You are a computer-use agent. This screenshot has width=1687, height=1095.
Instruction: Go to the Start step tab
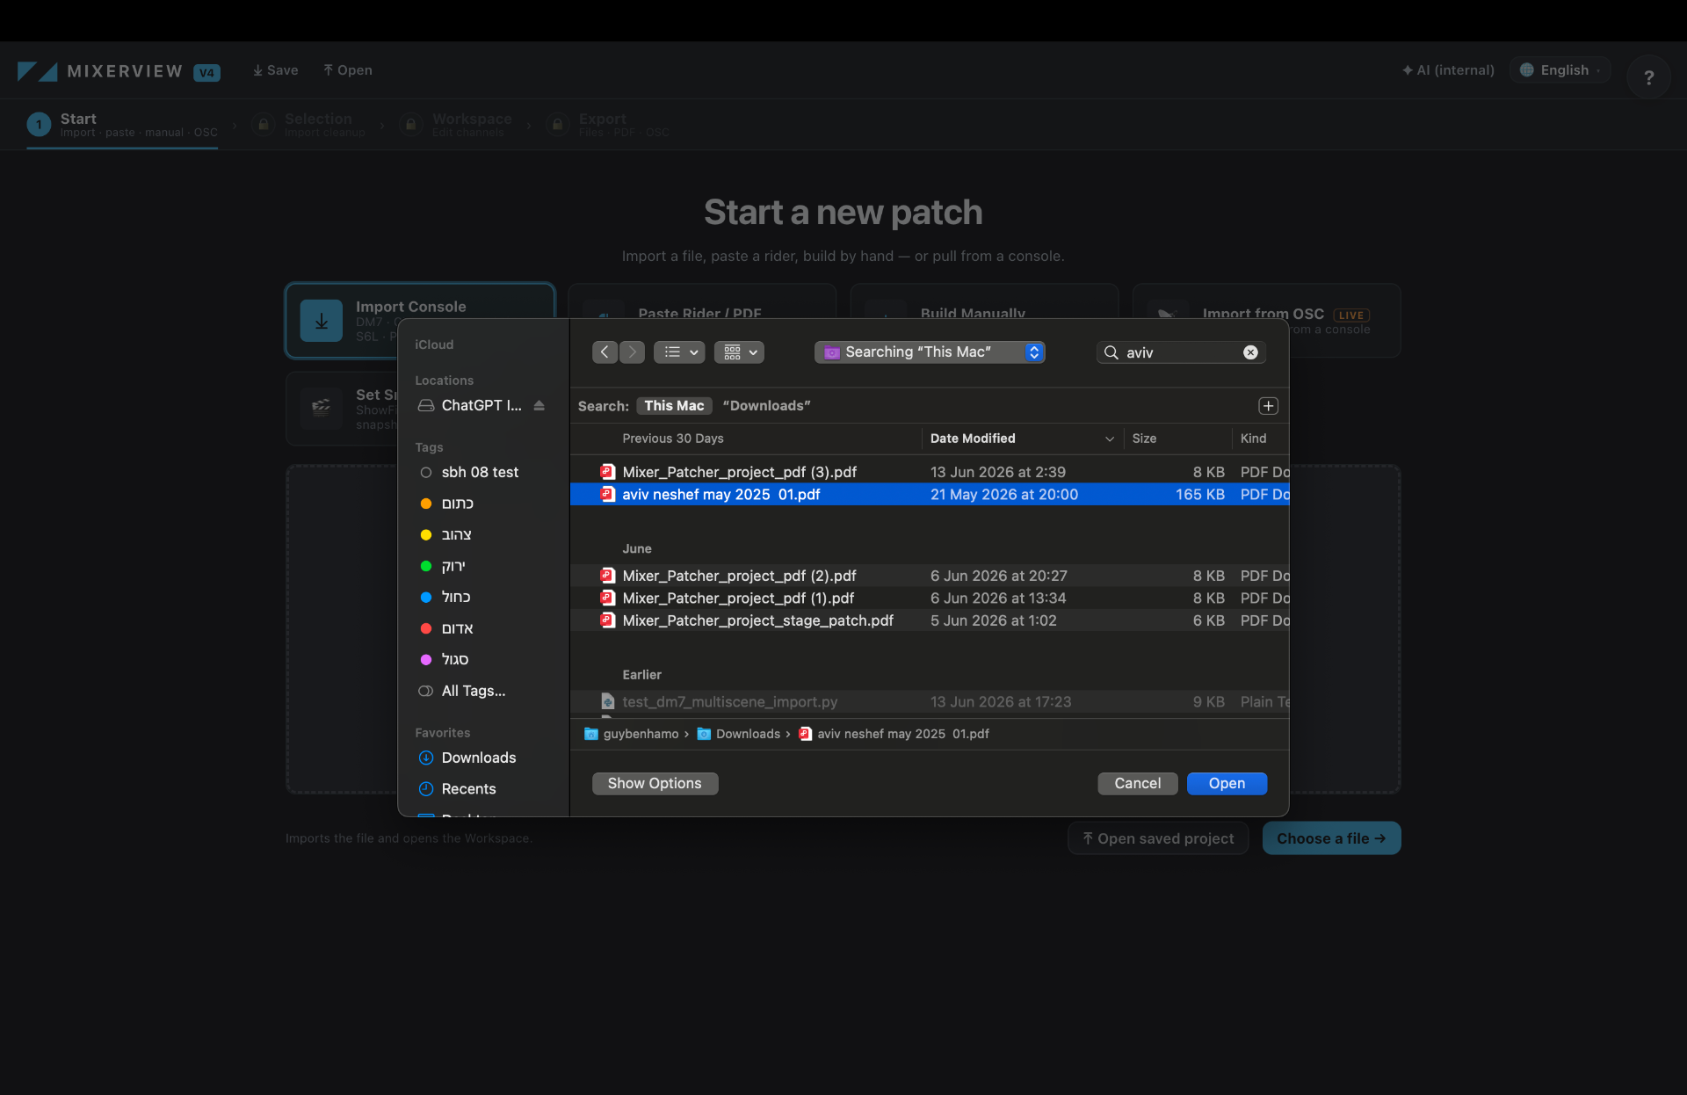(x=122, y=125)
